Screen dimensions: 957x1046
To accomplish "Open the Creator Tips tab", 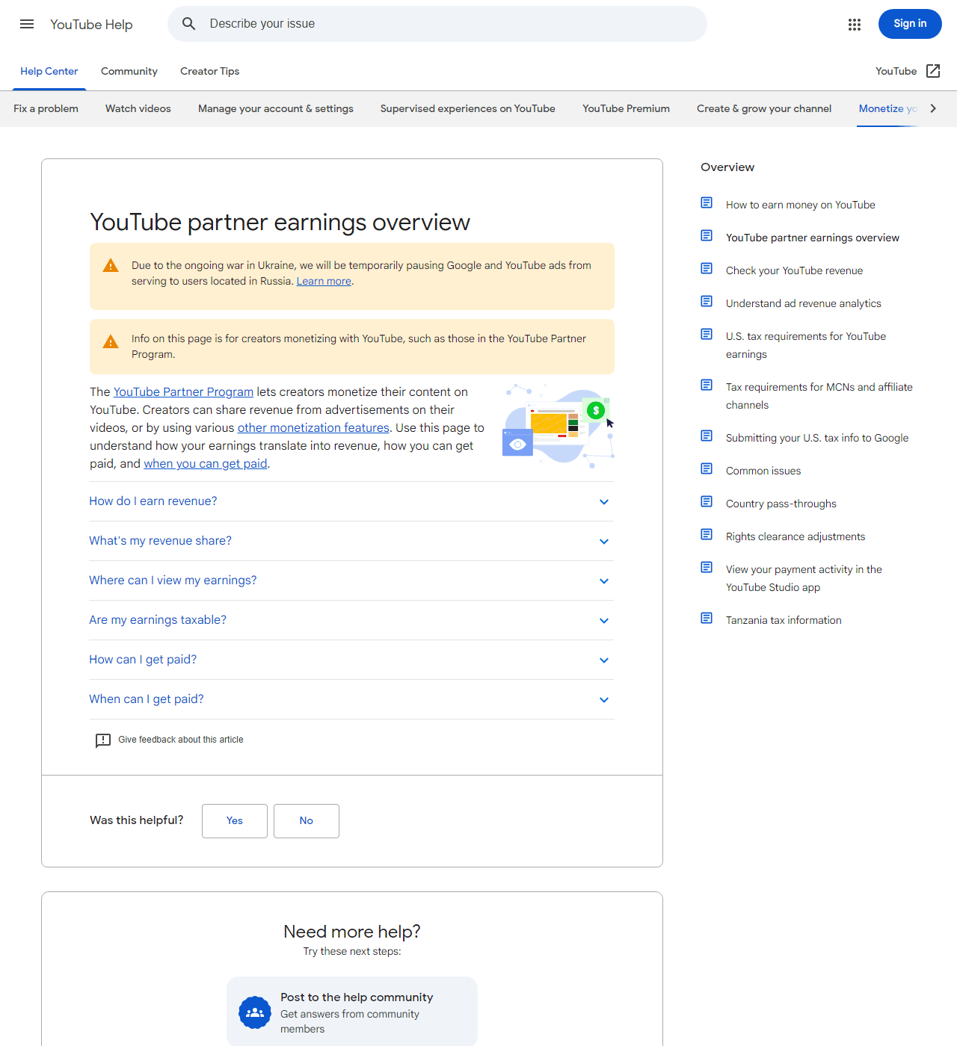I will (x=210, y=72).
